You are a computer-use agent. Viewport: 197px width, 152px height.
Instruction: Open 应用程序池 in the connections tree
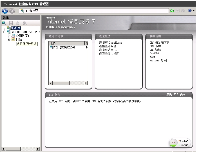[23, 36]
